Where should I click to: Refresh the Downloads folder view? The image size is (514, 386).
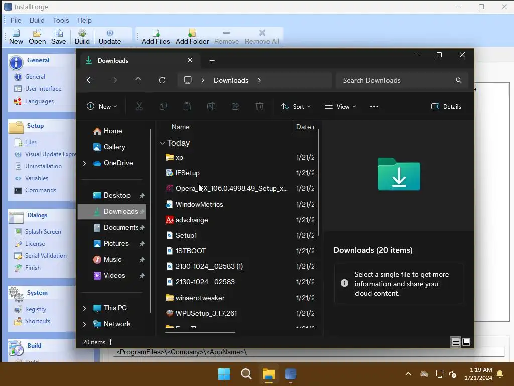tap(162, 80)
